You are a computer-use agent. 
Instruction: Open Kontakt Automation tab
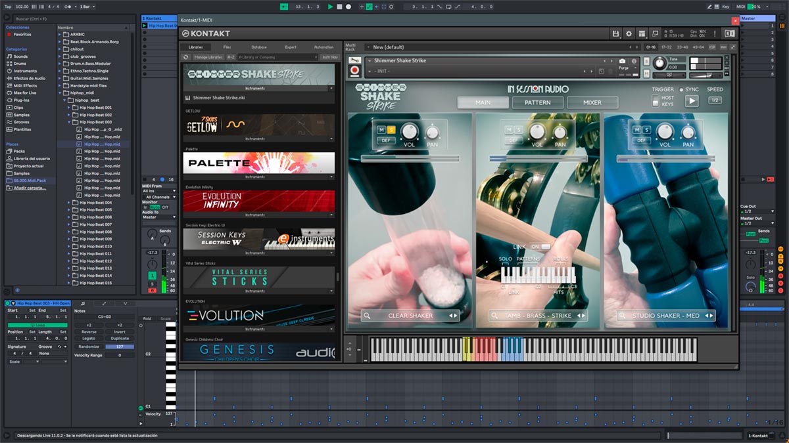coord(324,47)
